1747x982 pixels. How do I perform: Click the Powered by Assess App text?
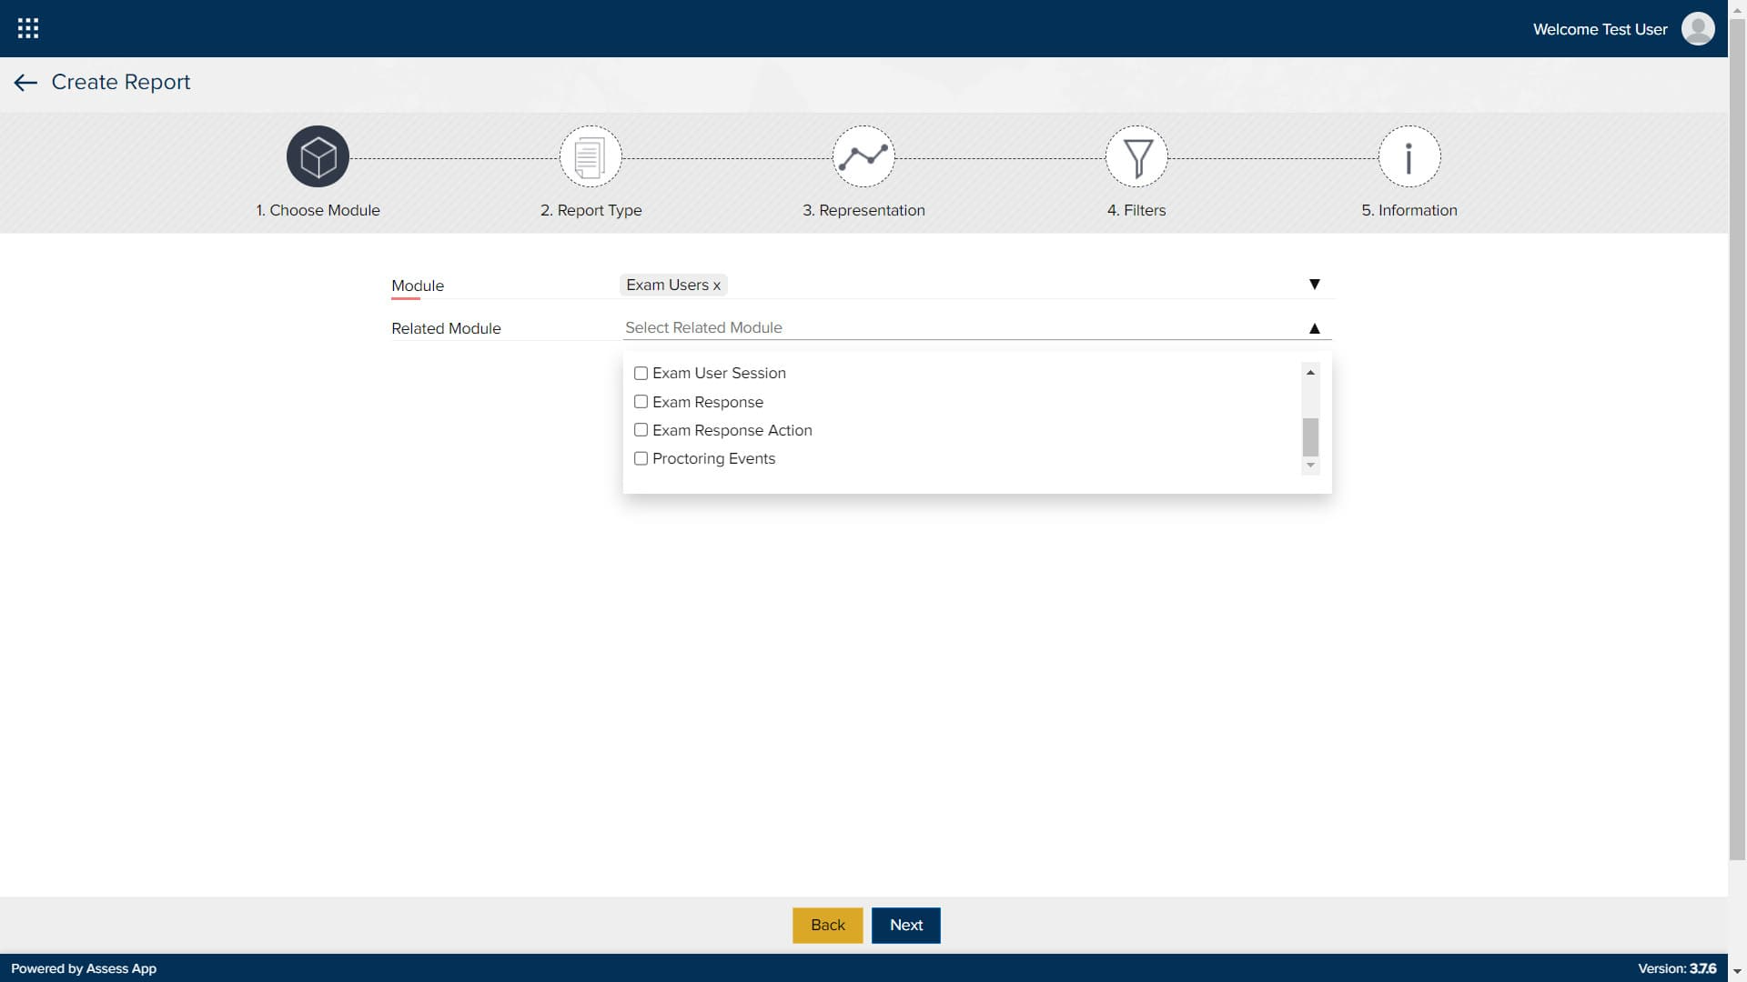point(84,968)
